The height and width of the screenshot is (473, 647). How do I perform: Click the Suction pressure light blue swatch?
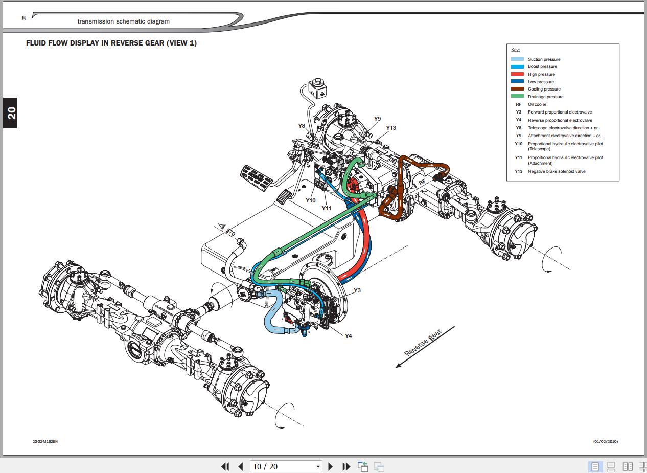pyautogui.click(x=517, y=59)
